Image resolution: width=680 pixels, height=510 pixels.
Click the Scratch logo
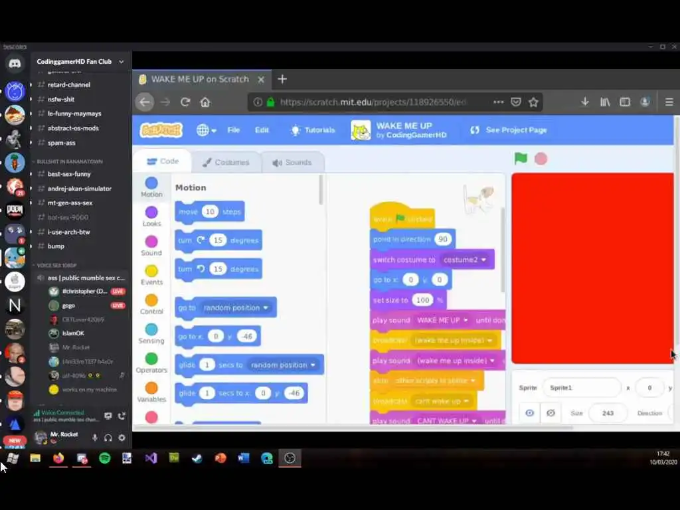pyautogui.click(x=161, y=129)
